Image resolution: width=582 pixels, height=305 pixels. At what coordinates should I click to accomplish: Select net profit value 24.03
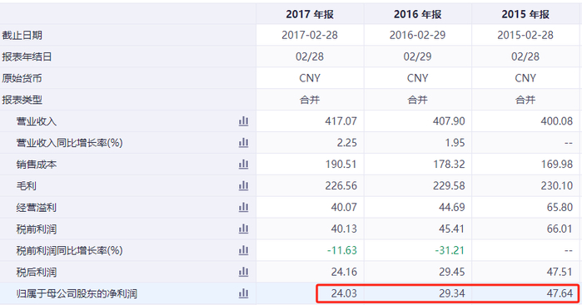pos(344,293)
